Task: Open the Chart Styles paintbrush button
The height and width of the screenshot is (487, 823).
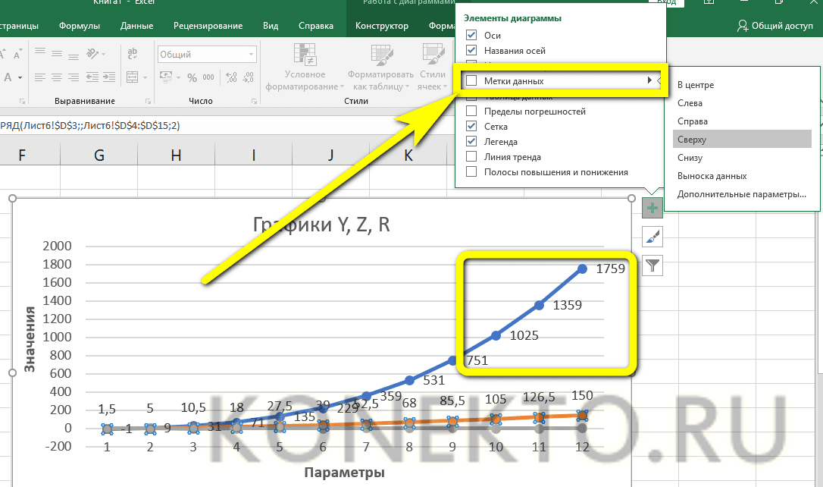Action: pyautogui.click(x=652, y=237)
